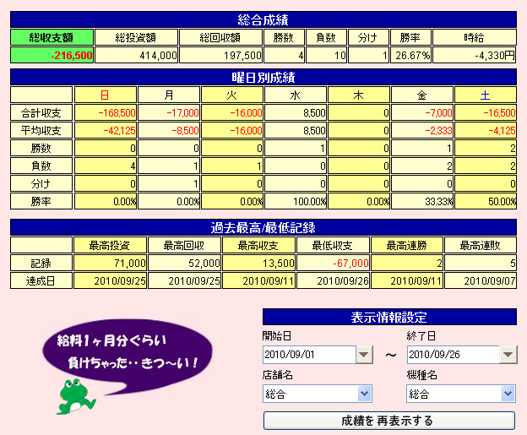Click the 最高収支 column header
The width and height of the screenshot is (527, 435).
pos(258,246)
